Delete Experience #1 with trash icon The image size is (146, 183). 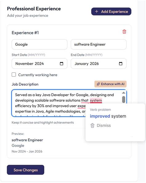(x=124, y=31)
